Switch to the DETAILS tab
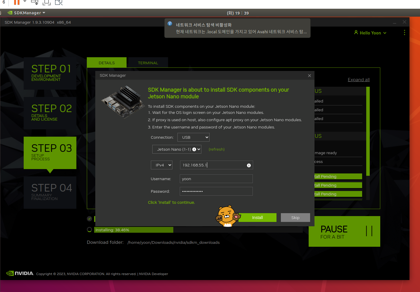 pyautogui.click(x=107, y=63)
